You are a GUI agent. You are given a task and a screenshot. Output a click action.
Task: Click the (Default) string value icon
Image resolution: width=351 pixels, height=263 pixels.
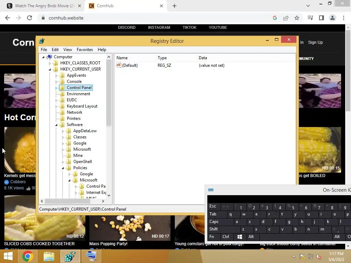[x=118, y=65]
